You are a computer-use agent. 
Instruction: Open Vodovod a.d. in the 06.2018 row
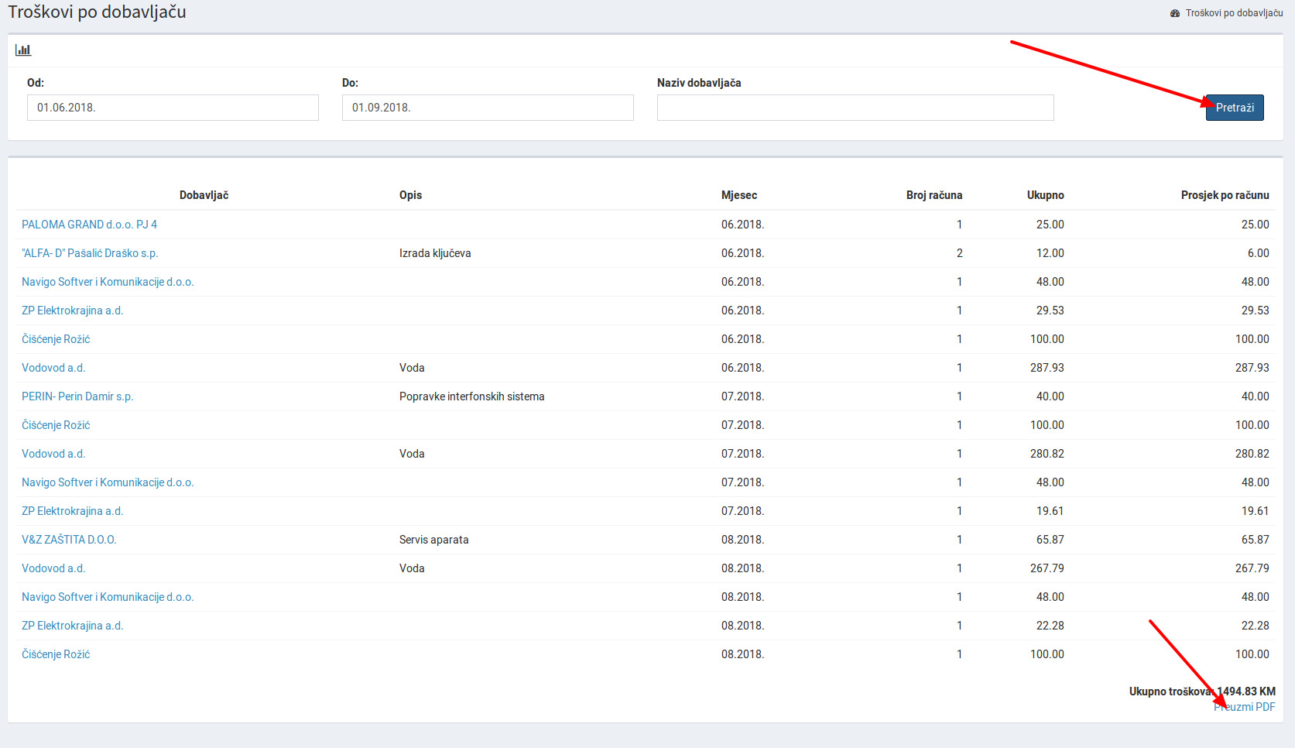(x=53, y=368)
